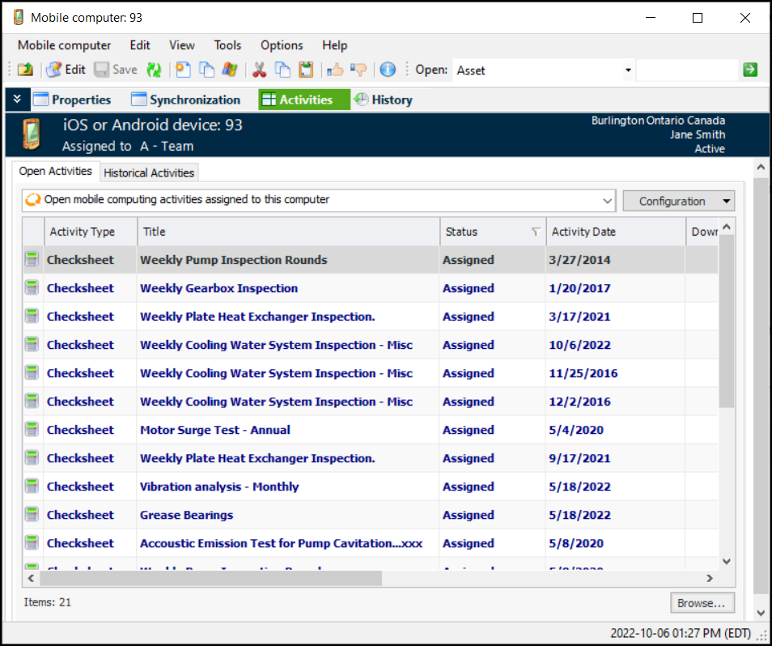Expand the Configuration dropdown button
Image resolution: width=772 pixels, height=646 pixels.
click(727, 201)
